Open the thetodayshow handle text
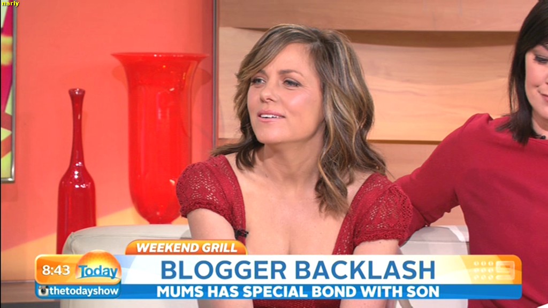This screenshot has width=548, height=308. pyautogui.click(x=84, y=291)
